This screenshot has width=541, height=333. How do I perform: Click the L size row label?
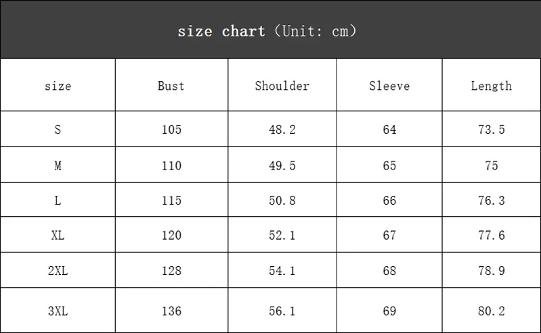[58, 201]
